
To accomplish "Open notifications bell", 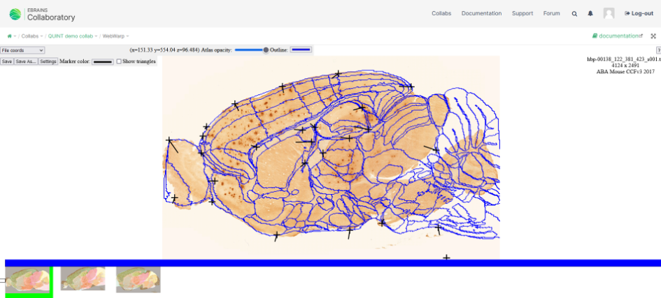I will pos(590,13).
